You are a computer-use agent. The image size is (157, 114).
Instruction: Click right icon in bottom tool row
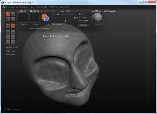tap(13, 42)
